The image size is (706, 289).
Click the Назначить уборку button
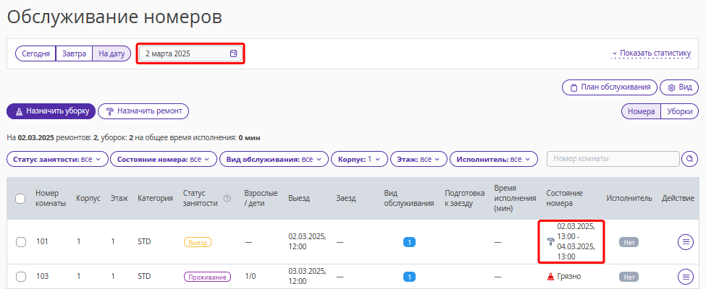click(x=51, y=111)
